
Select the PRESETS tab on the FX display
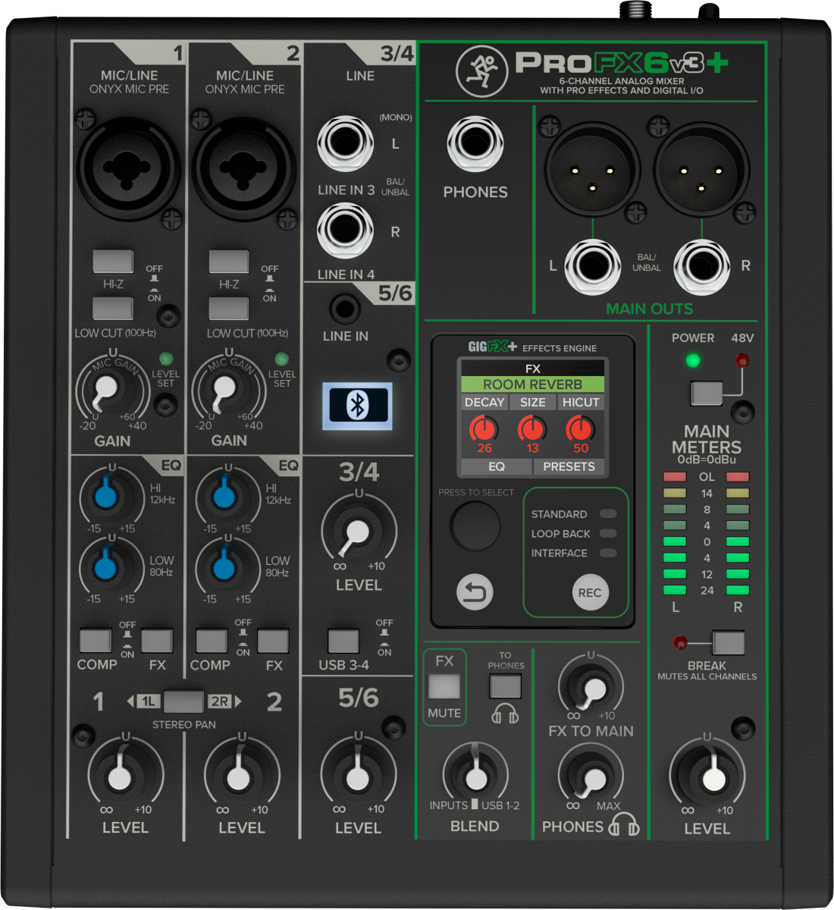click(x=569, y=466)
